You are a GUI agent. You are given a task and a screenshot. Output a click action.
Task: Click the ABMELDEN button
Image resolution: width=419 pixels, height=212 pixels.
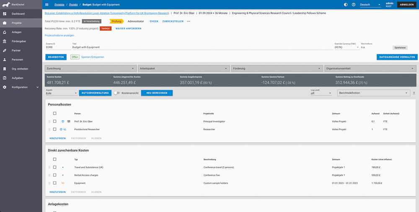(x=407, y=5)
